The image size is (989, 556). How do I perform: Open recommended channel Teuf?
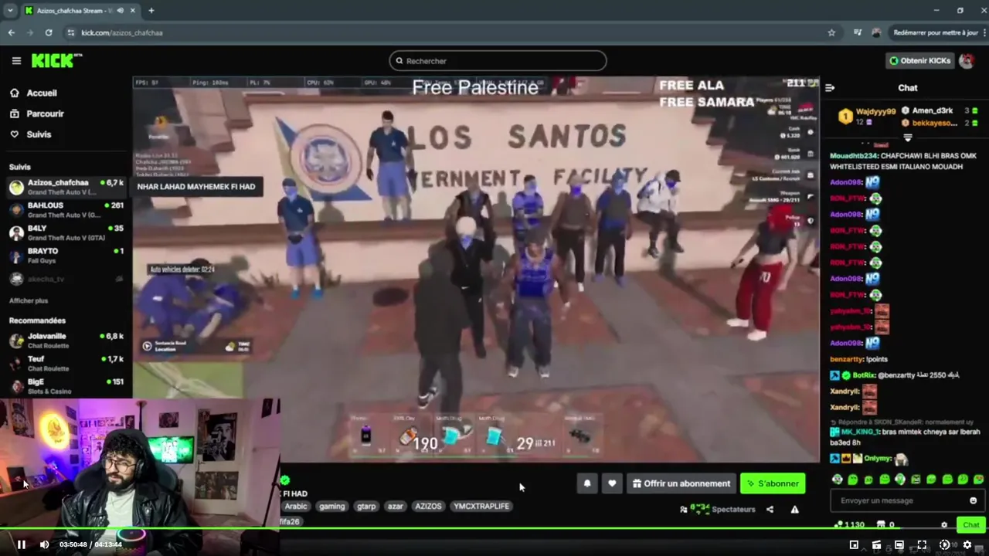point(66,363)
